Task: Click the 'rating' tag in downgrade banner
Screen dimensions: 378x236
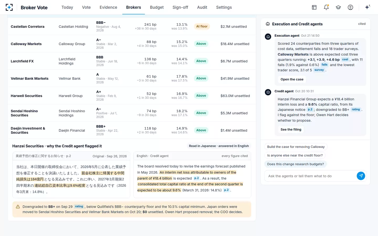Action: (x=79, y=207)
